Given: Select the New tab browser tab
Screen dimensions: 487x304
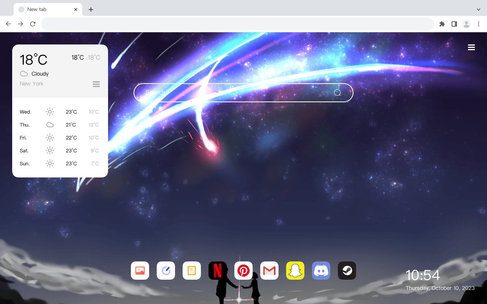Looking at the screenshot, I should click(x=48, y=9).
